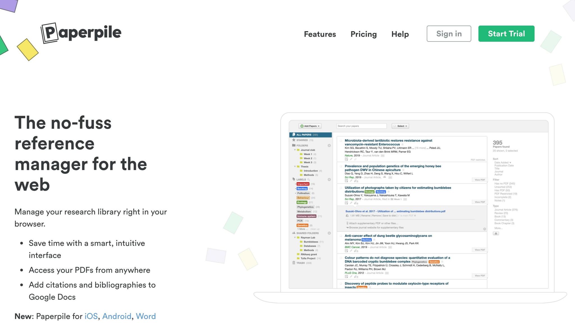Click the notes icon under Microbiota-derived paper

tap(346, 159)
